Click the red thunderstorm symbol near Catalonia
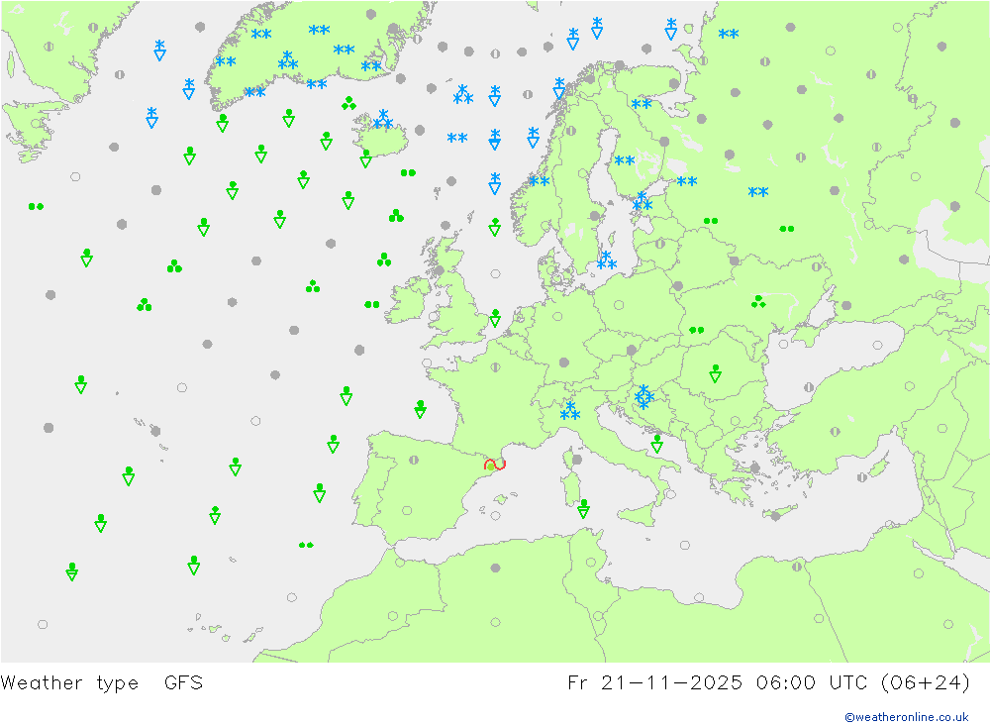990x726 pixels. coord(495,466)
